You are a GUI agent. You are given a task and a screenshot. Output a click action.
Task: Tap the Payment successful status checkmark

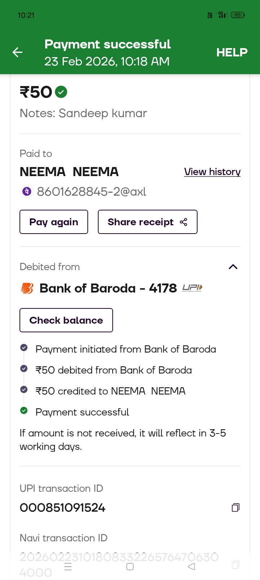24,410
